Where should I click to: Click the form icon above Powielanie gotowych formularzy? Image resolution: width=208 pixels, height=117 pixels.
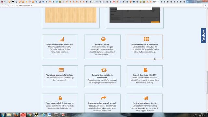point(61,70)
